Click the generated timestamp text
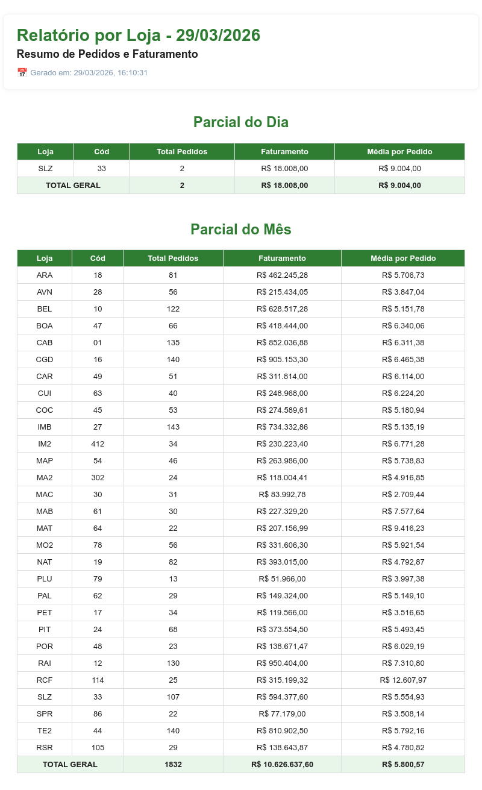The width and height of the screenshot is (482, 790). [89, 73]
